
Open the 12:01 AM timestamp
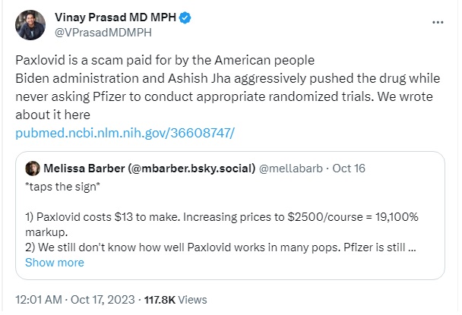(x=37, y=298)
